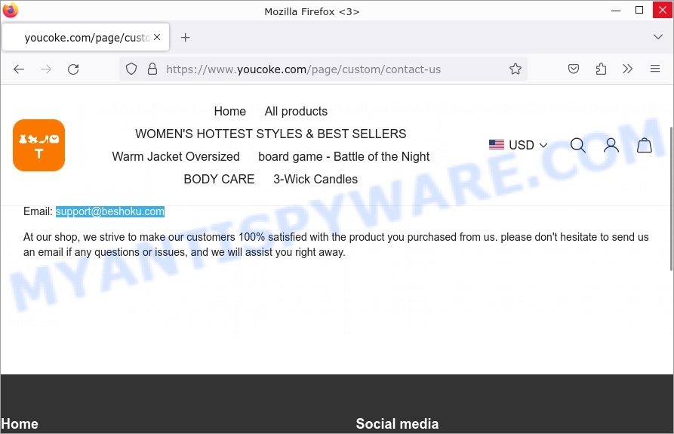Expand the USD currency selector
Viewport: 674px width, 434px height.
[518, 145]
